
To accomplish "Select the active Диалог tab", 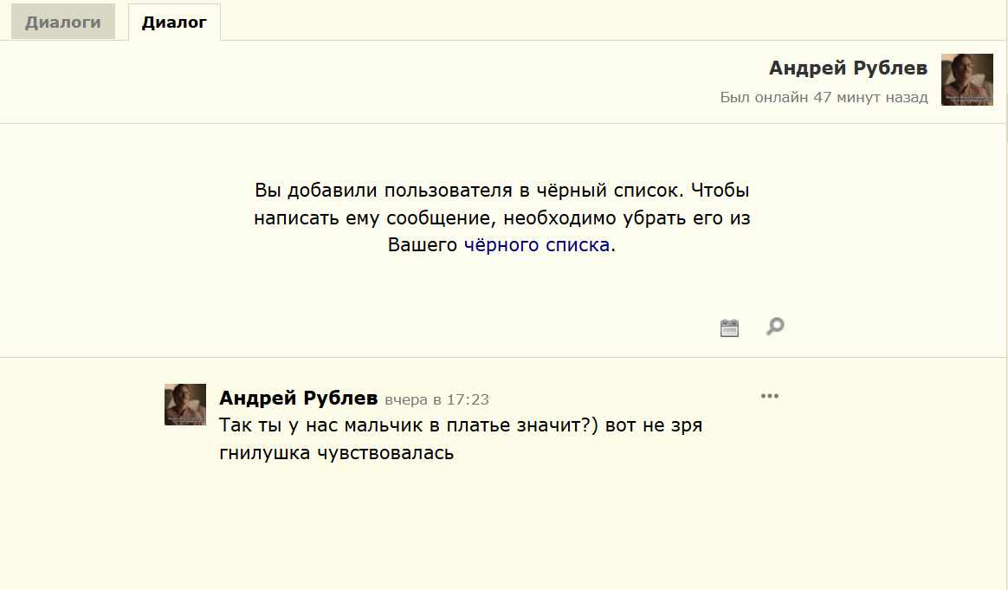I will point(174,22).
